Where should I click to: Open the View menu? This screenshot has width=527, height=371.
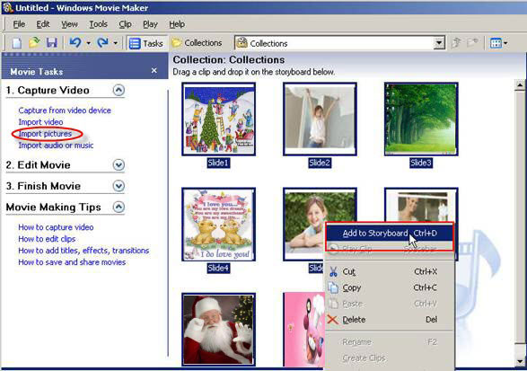(x=69, y=24)
